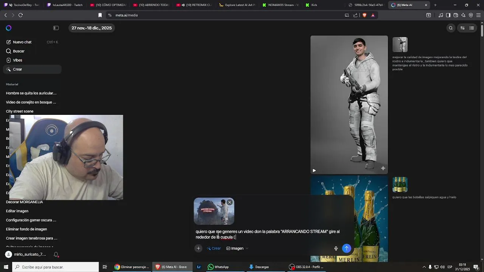
Task: Expand the Imagen type dropdown
Action: 237,248
